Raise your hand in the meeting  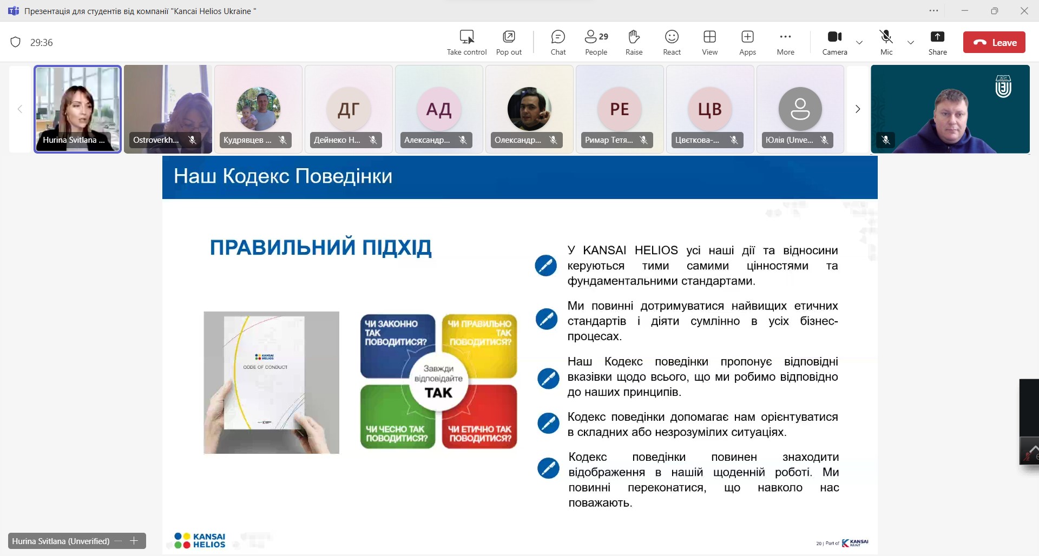(634, 42)
